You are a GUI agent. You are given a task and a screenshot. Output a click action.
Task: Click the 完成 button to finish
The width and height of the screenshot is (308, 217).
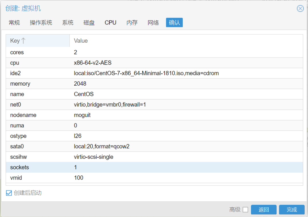tap(292, 210)
